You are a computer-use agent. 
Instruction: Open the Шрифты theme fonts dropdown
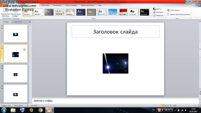(x=159, y=12)
